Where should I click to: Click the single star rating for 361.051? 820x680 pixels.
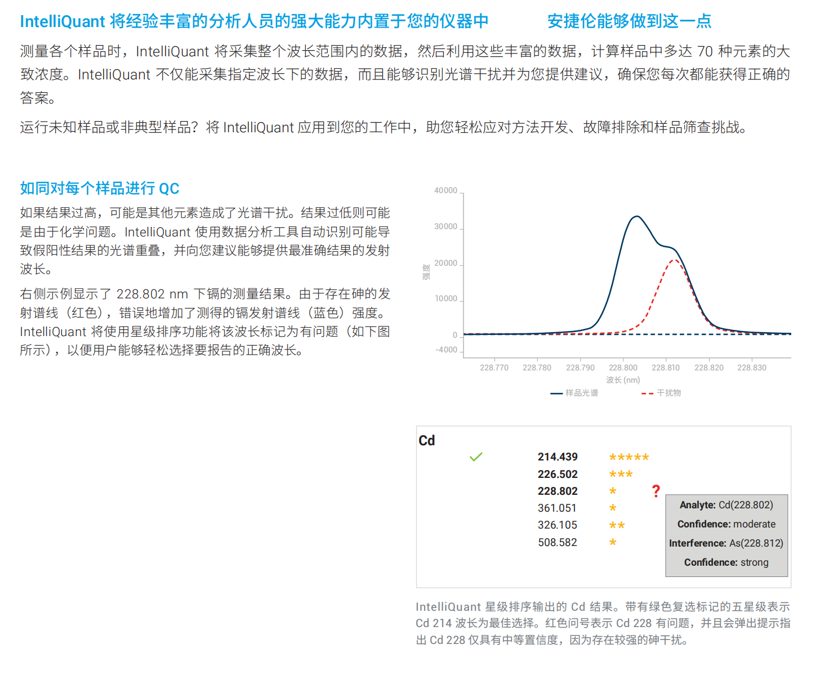[x=613, y=508]
